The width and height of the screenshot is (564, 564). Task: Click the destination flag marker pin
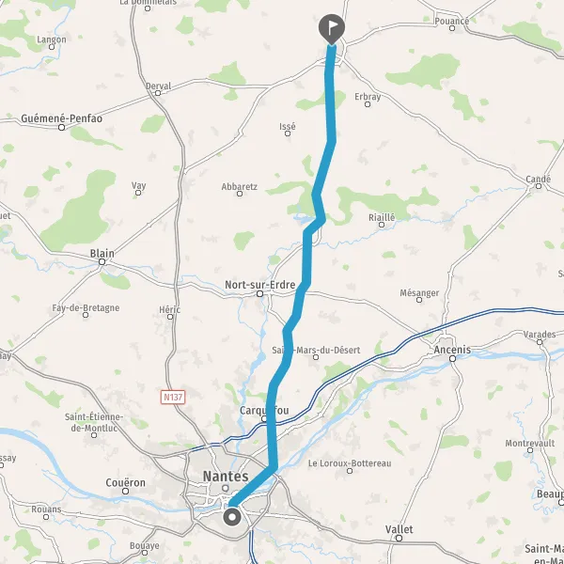click(331, 29)
